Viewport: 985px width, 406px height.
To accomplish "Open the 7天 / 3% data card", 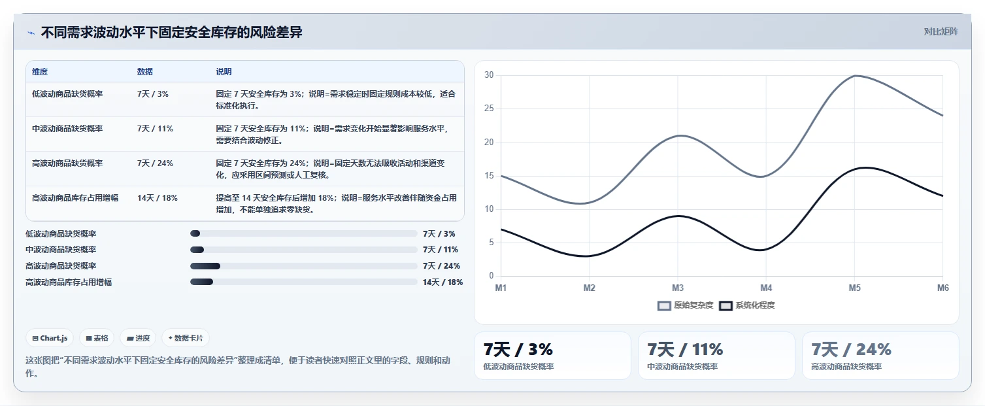I will point(552,356).
